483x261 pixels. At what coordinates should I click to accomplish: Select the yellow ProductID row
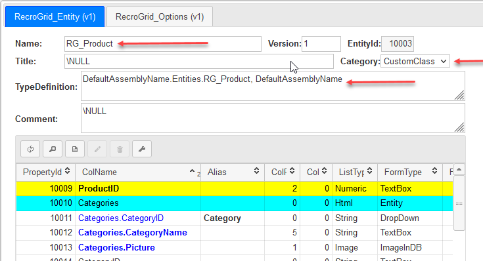click(x=235, y=188)
